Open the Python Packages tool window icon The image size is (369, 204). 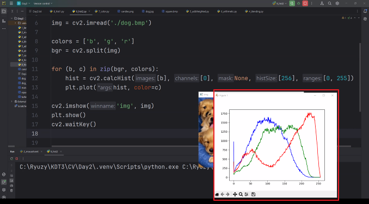(4, 175)
